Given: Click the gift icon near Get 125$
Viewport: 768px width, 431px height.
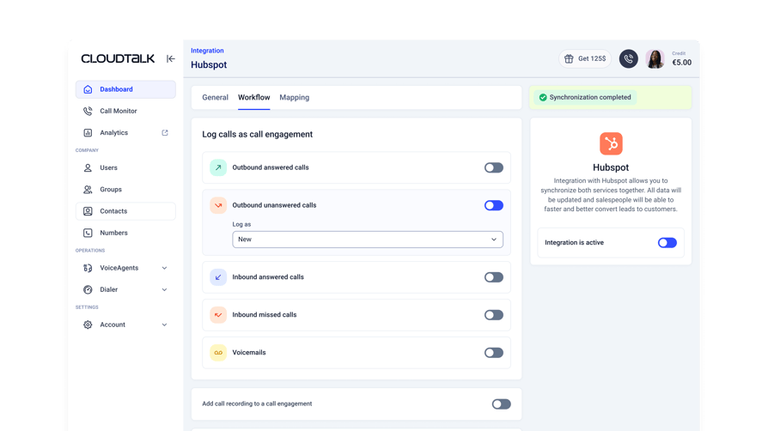Looking at the screenshot, I should (x=569, y=58).
